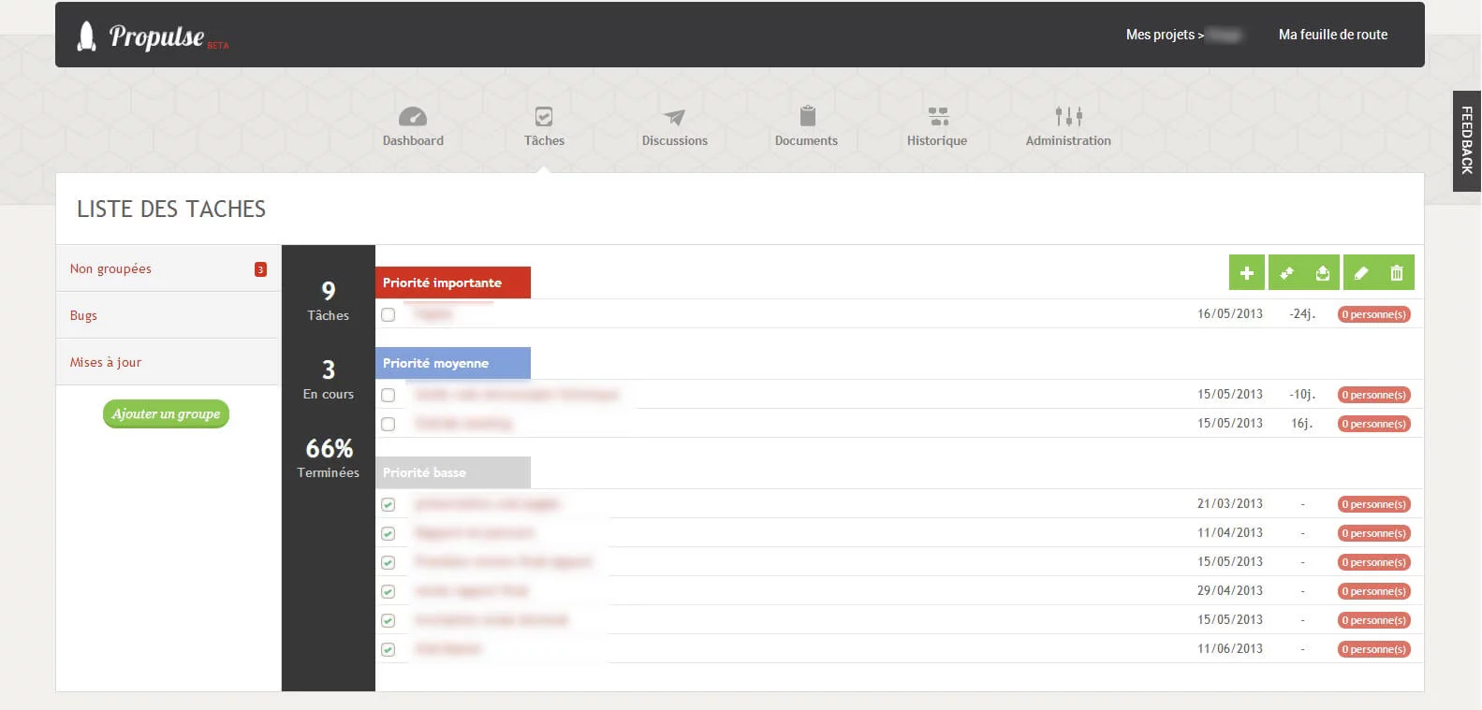Click the green trash delete icon
This screenshot has width=1482, height=710.
[1397, 272]
